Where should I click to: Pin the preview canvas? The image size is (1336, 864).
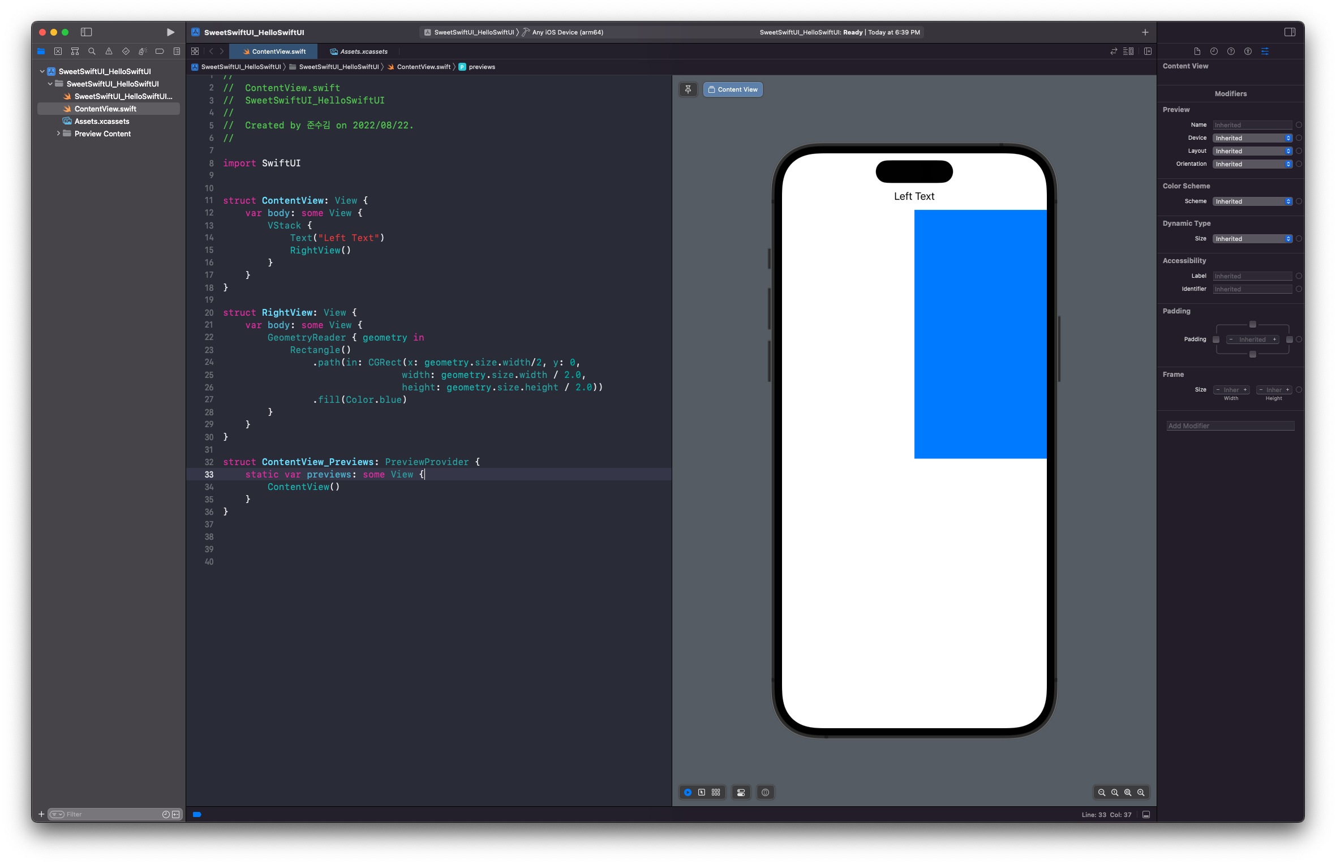click(688, 89)
